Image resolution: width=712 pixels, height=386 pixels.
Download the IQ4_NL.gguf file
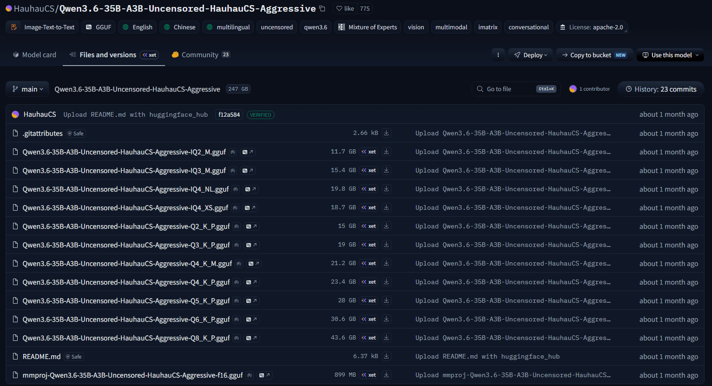pyautogui.click(x=387, y=189)
